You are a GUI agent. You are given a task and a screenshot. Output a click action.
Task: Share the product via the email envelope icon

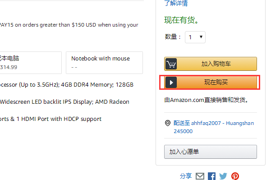coord(200,176)
